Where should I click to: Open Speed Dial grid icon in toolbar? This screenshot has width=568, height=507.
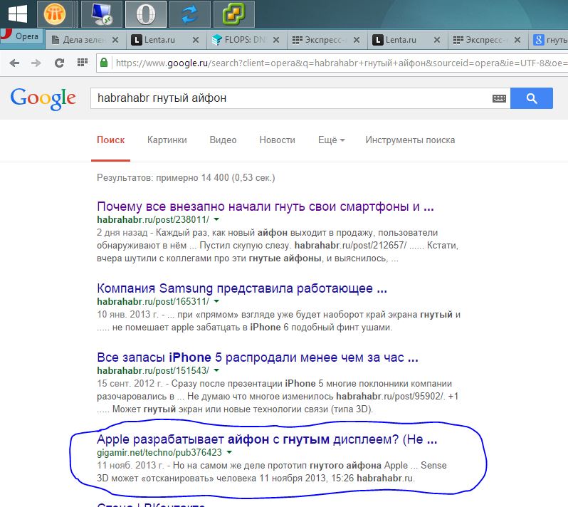83,63
